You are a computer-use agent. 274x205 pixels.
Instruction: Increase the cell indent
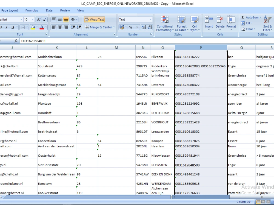pos(79,27)
